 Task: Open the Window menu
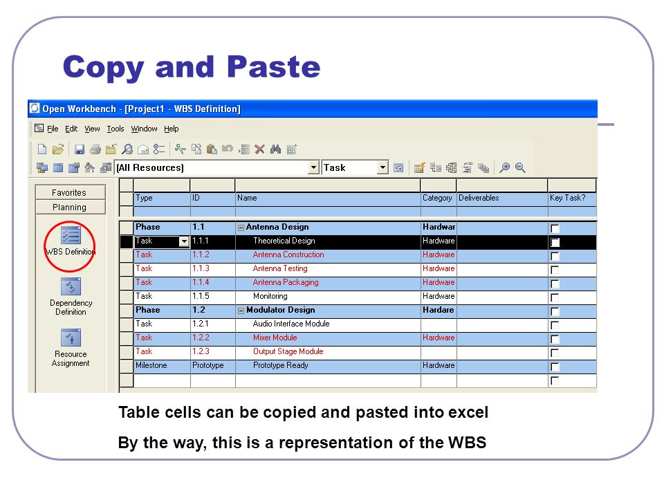(144, 129)
